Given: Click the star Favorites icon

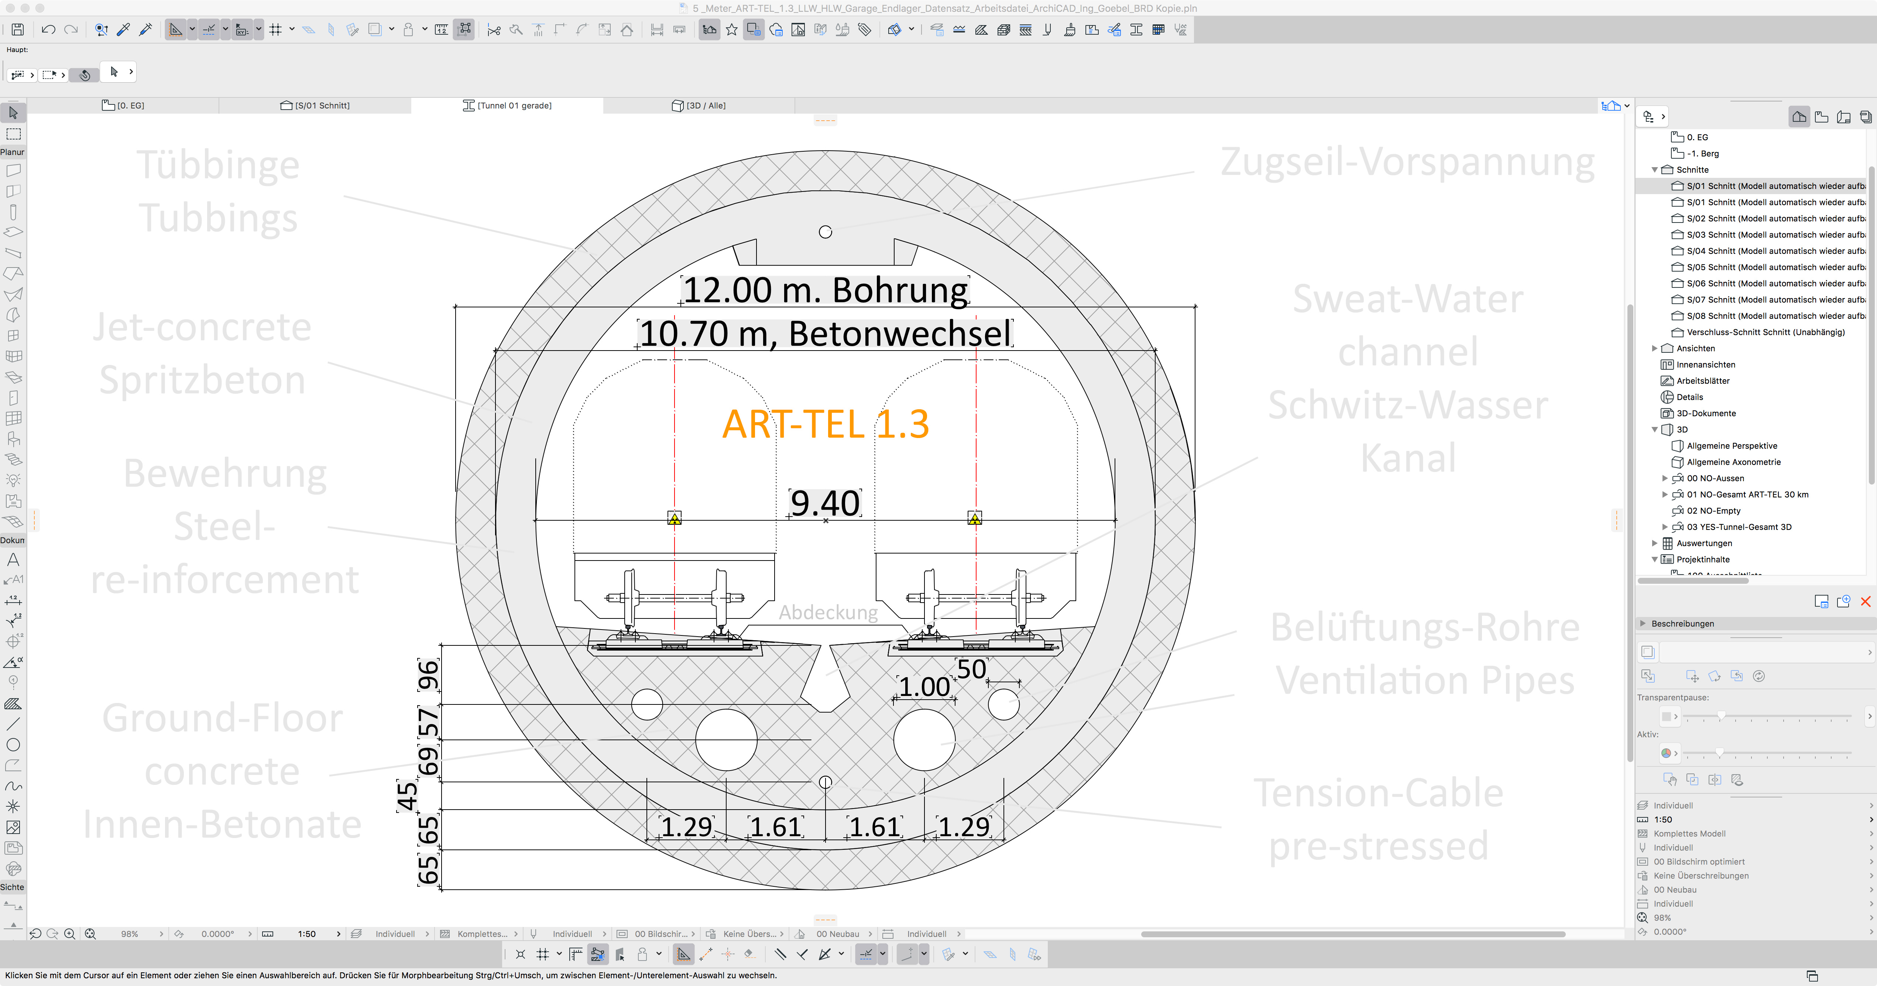Looking at the screenshot, I should coord(731,30).
